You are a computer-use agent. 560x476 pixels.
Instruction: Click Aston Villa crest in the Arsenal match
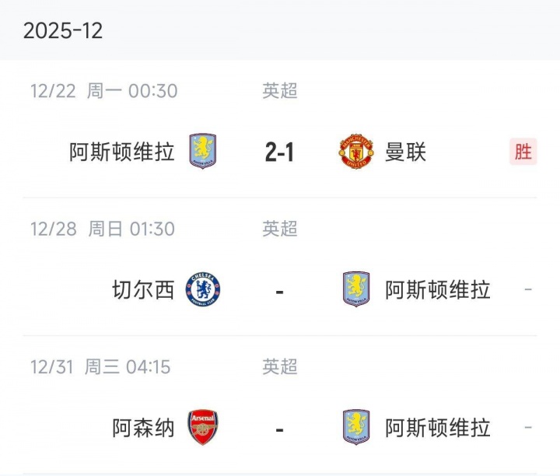[x=356, y=427]
